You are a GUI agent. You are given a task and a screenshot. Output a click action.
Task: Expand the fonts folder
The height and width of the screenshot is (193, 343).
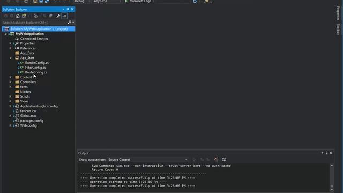10,87
